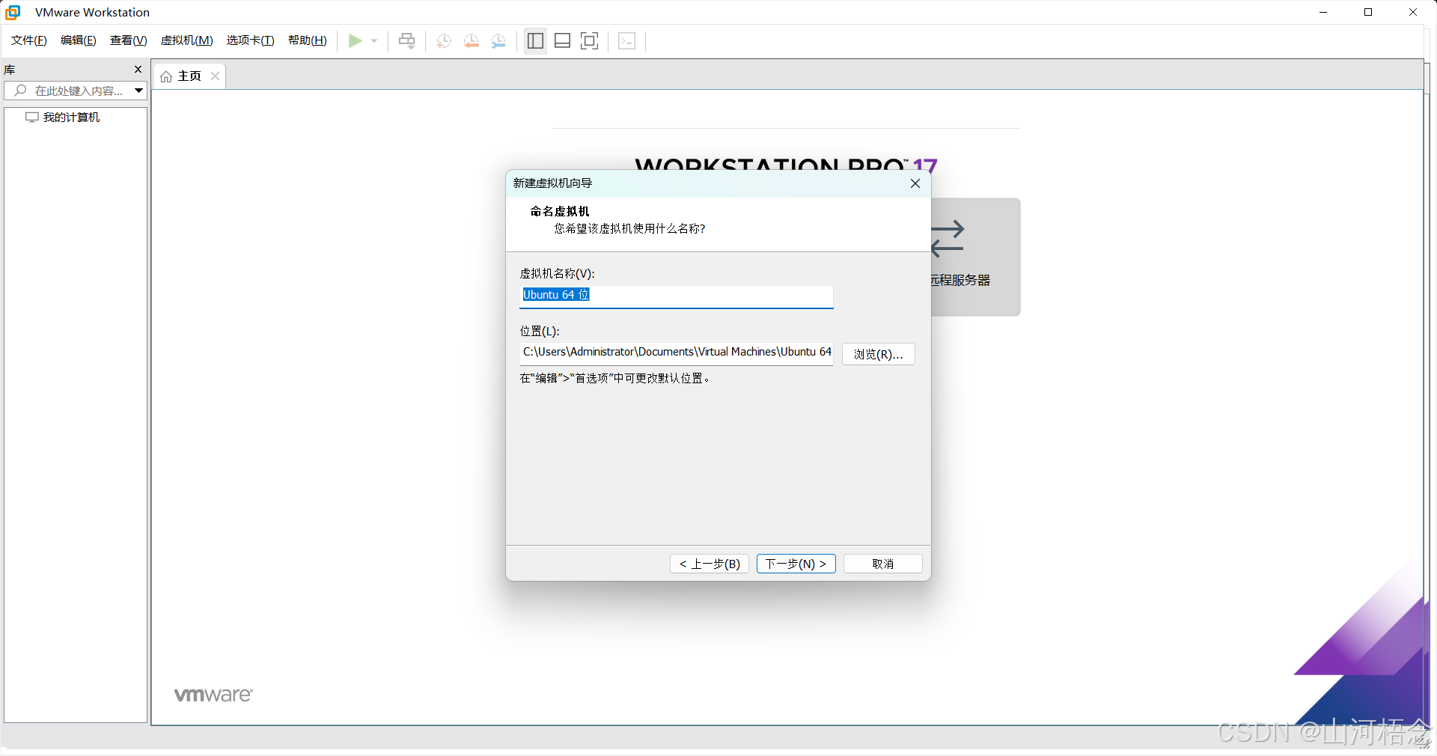Click the green Power On play icon
Image resolution: width=1437 pixels, height=756 pixels.
[356, 40]
